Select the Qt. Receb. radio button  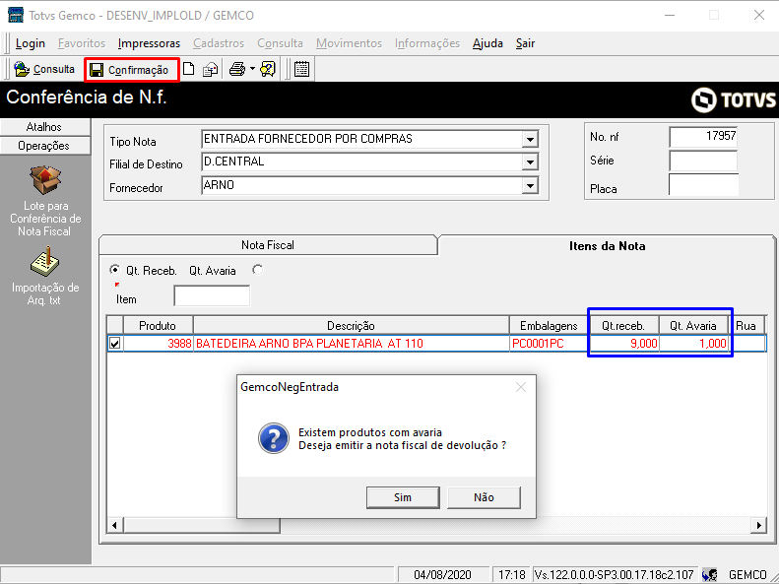[115, 270]
